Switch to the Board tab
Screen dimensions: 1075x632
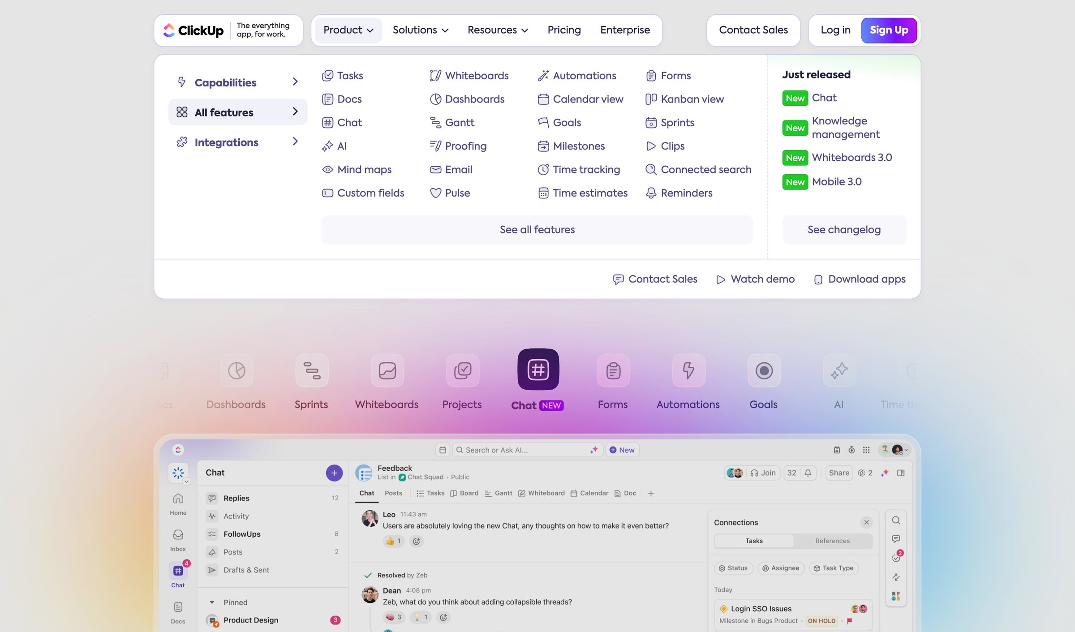[464, 493]
